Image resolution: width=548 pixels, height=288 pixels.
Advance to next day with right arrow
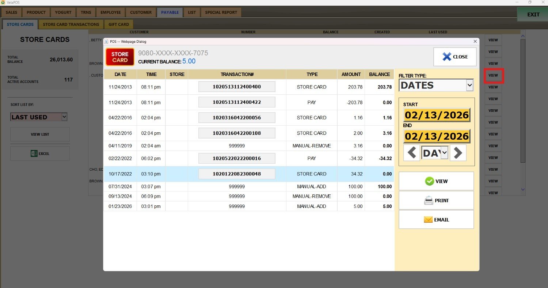pyautogui.click(x=458, y=153)
